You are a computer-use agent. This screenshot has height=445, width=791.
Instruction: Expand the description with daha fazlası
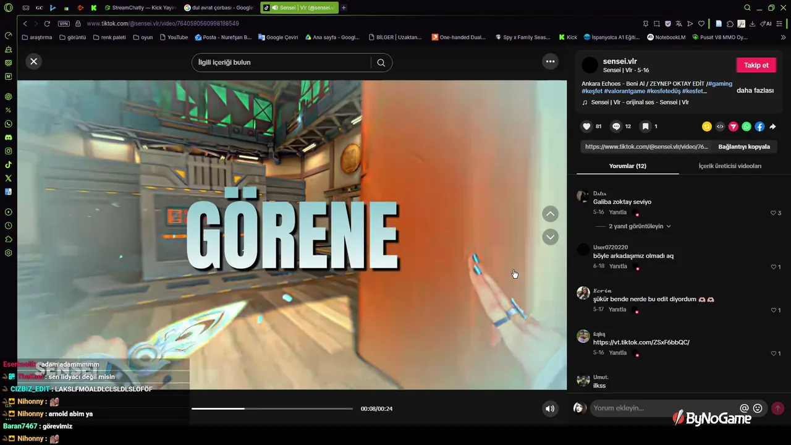[x=755, y=90]
